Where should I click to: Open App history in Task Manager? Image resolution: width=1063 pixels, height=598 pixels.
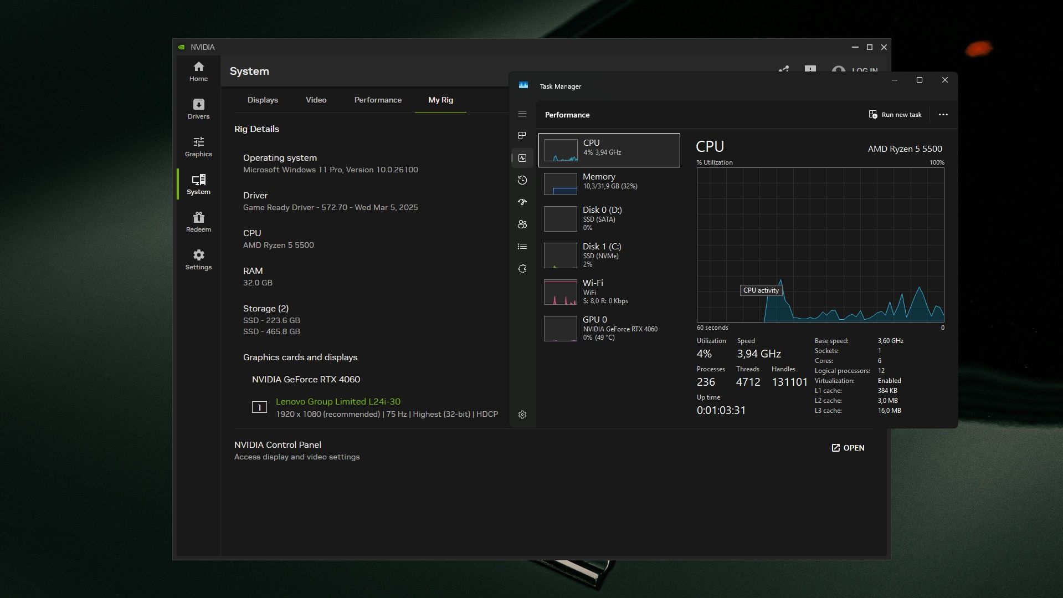coord(522,180)
